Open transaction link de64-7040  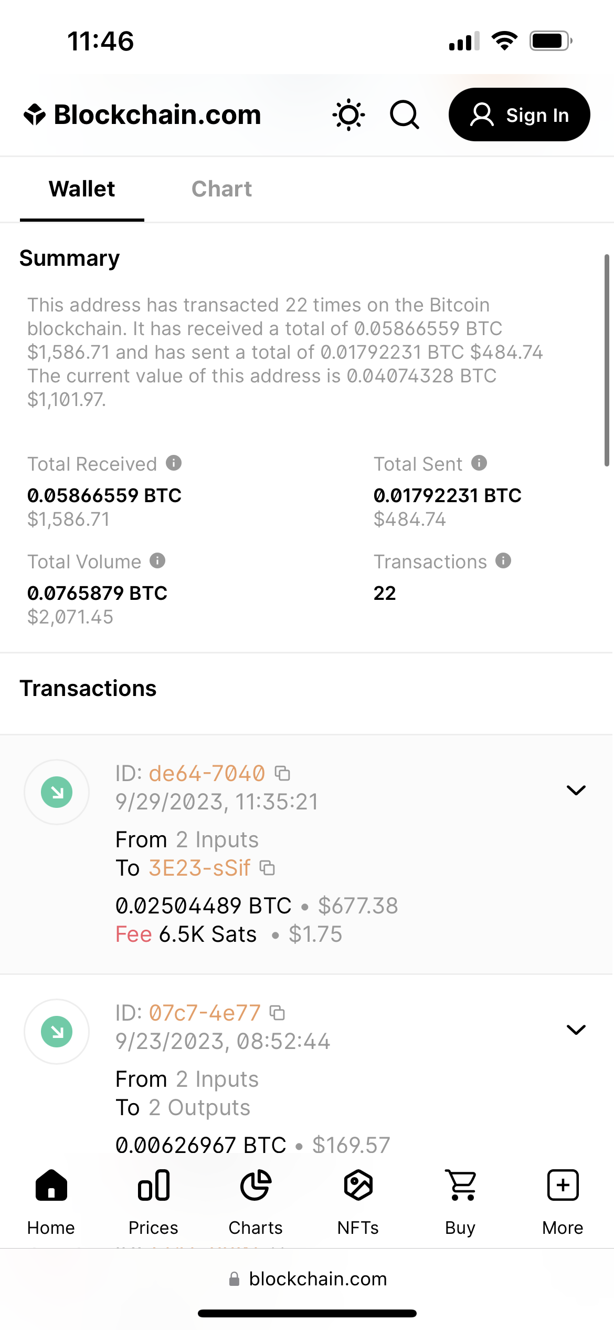tap(207, 773)
